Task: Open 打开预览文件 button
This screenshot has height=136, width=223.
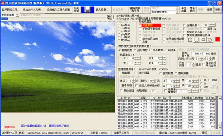Action: click(x=11, y=10)
